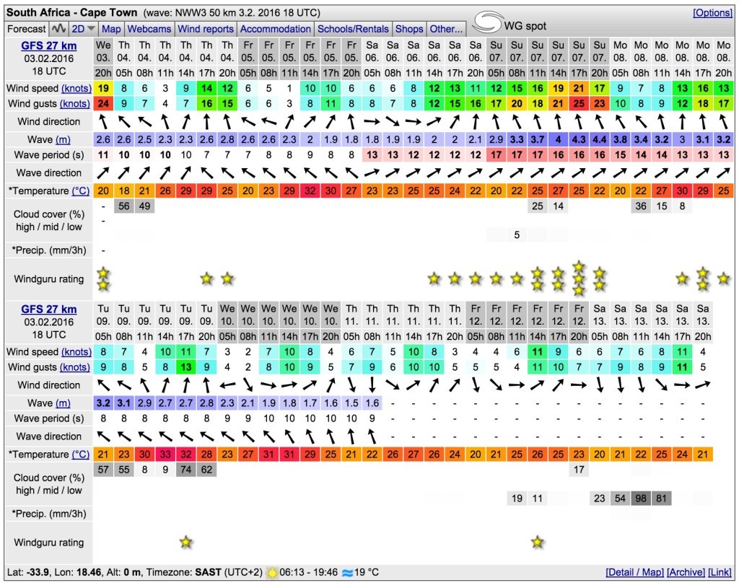This screenshot has width=739, height=583.
Task: Open the Other... tab menu
Action: (446, 29)
